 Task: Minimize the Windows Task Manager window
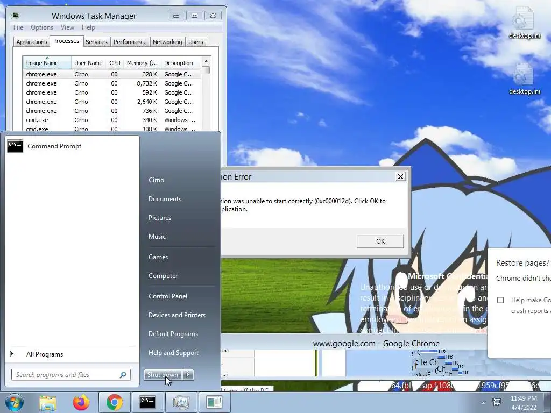(x=176, y=16)
